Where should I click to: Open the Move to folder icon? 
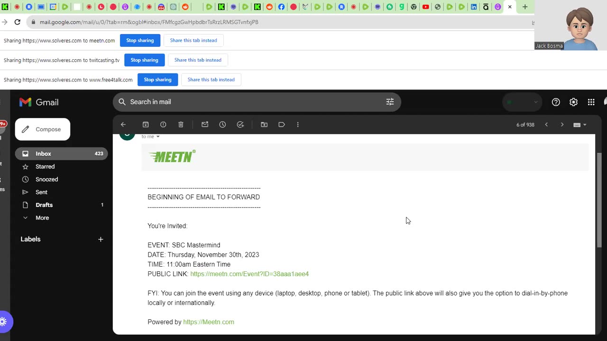pyautogui.click(x=264, y=125)
